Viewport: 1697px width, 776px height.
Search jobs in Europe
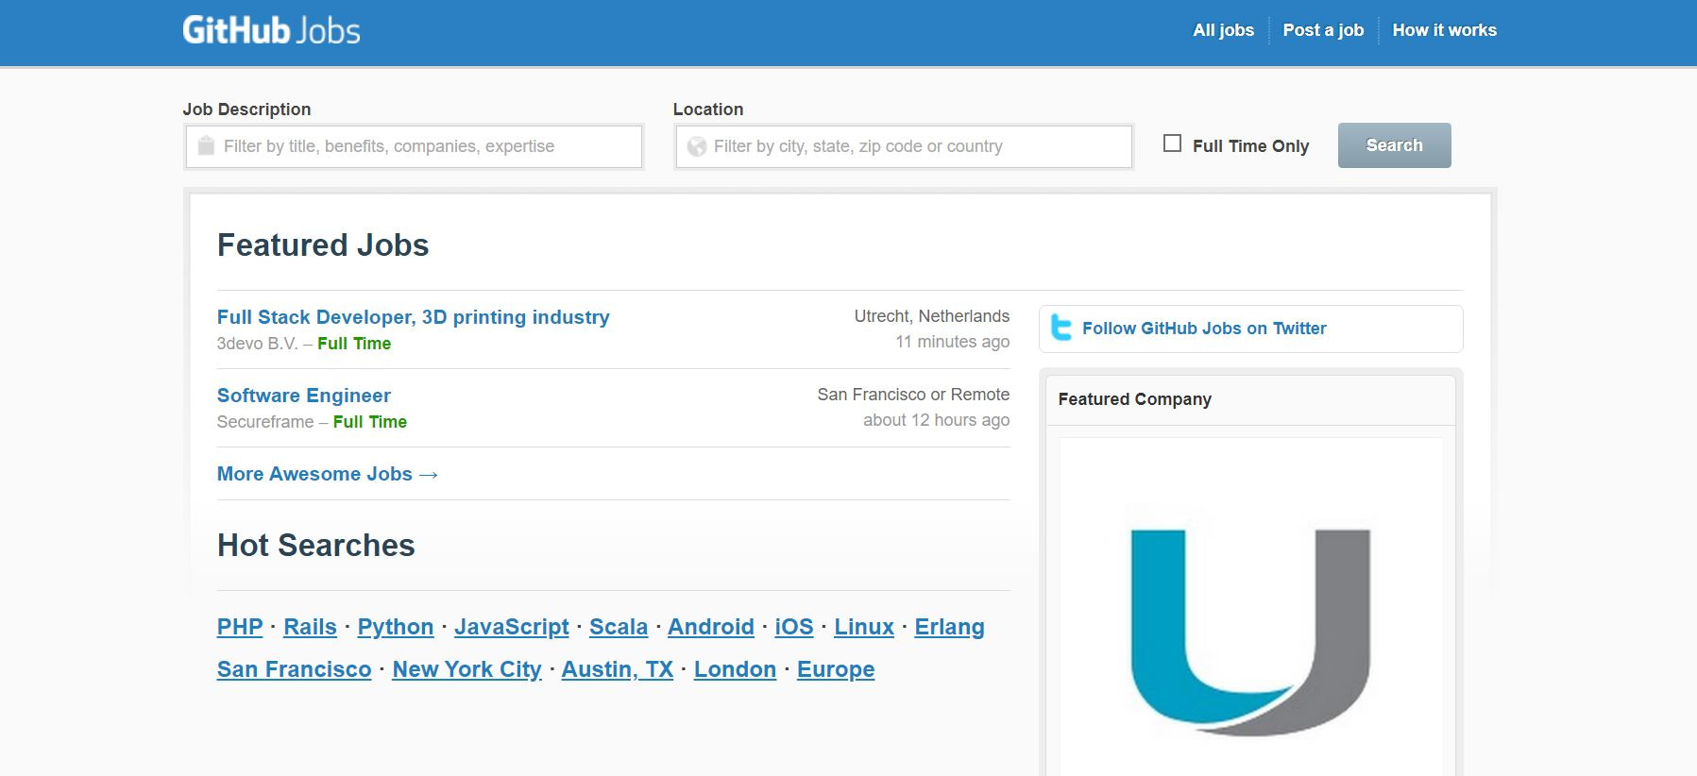tap(836, 669)
